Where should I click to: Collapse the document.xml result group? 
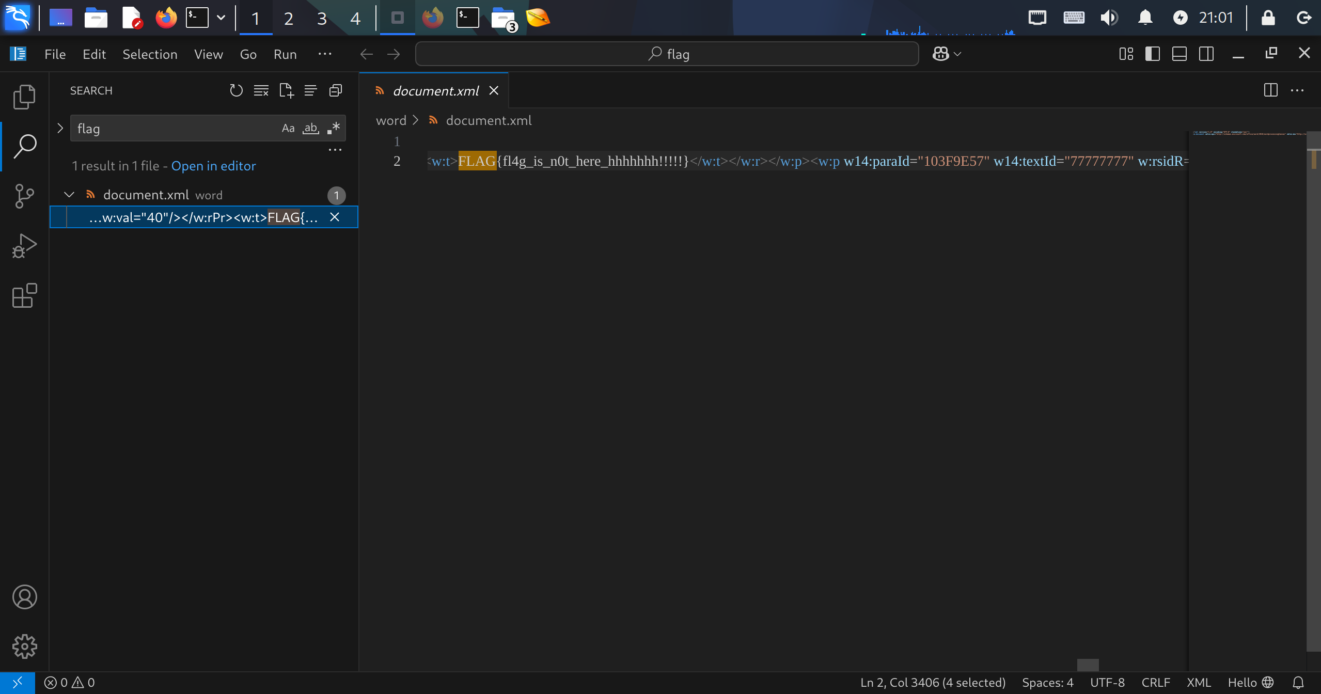[x=69, y=195]
